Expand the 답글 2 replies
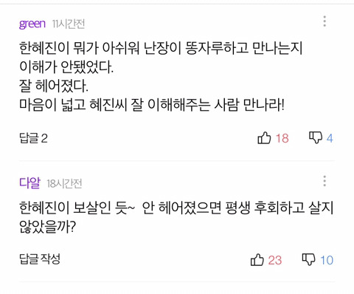This screenshot has width=354, height=294. pyautogui.click(x=33, y=138)
